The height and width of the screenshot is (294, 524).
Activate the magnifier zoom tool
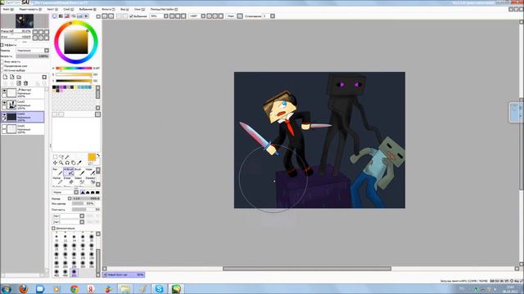pyautogui.click(x=61, y=163)
